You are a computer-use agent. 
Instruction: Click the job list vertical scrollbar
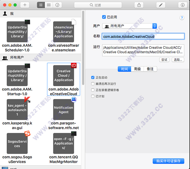point(83,48)
